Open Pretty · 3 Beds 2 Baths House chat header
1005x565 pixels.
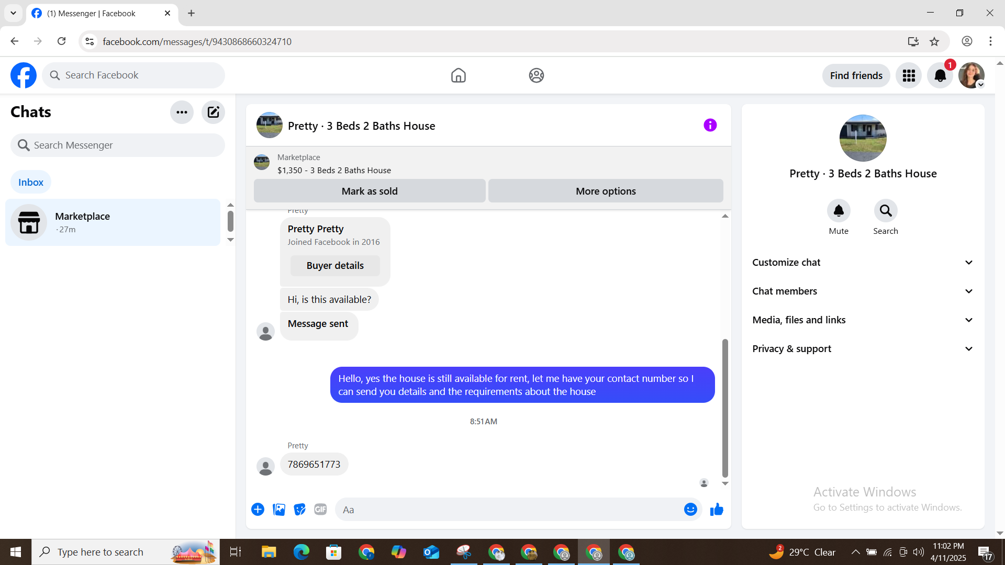[361, 126]
